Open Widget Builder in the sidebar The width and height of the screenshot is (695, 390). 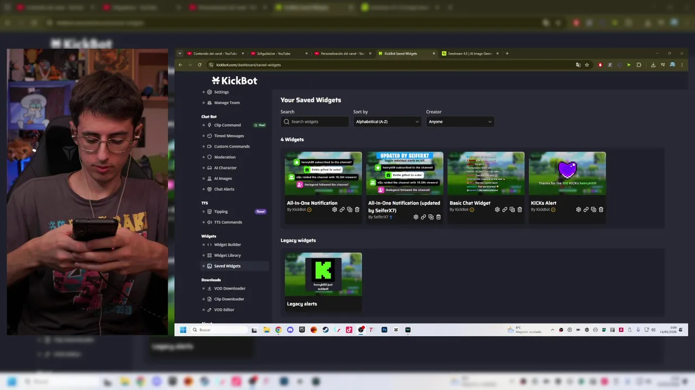227,245
